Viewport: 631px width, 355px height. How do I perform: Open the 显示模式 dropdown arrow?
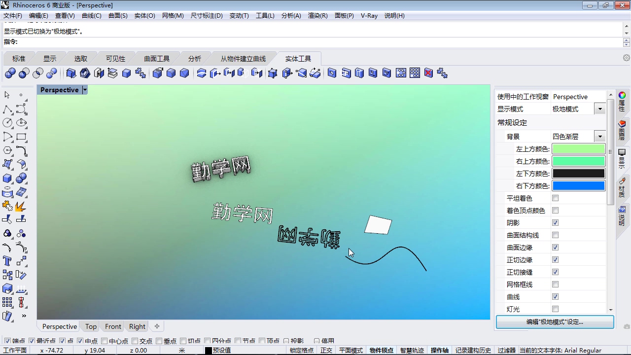[600, 109]
